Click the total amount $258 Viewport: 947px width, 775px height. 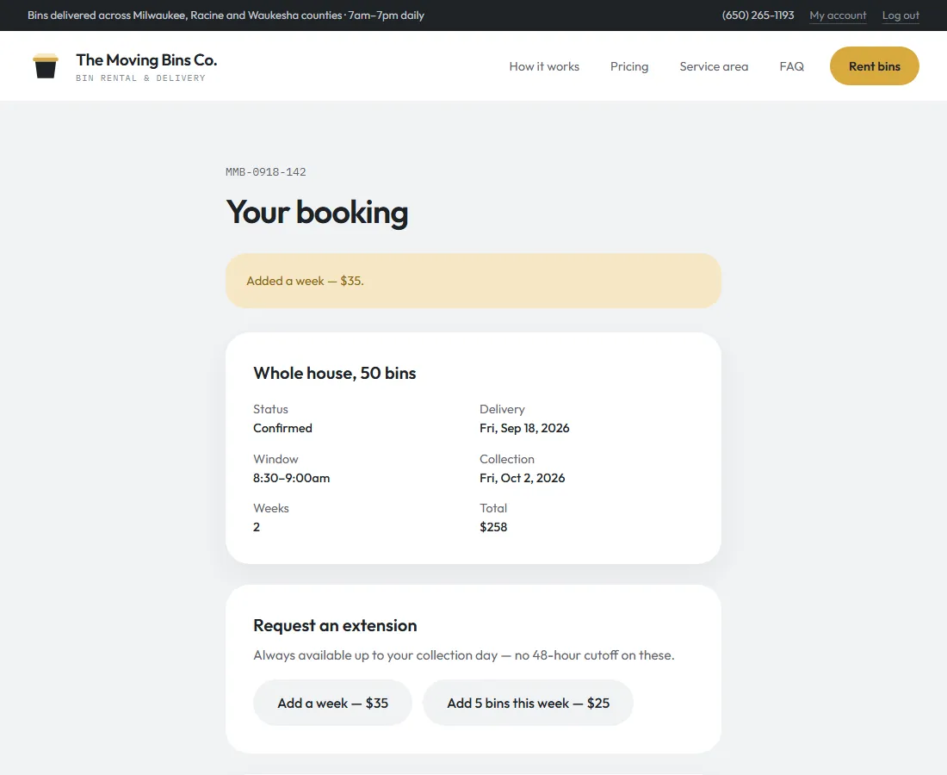pyautogui.click(x=492, y=527)
